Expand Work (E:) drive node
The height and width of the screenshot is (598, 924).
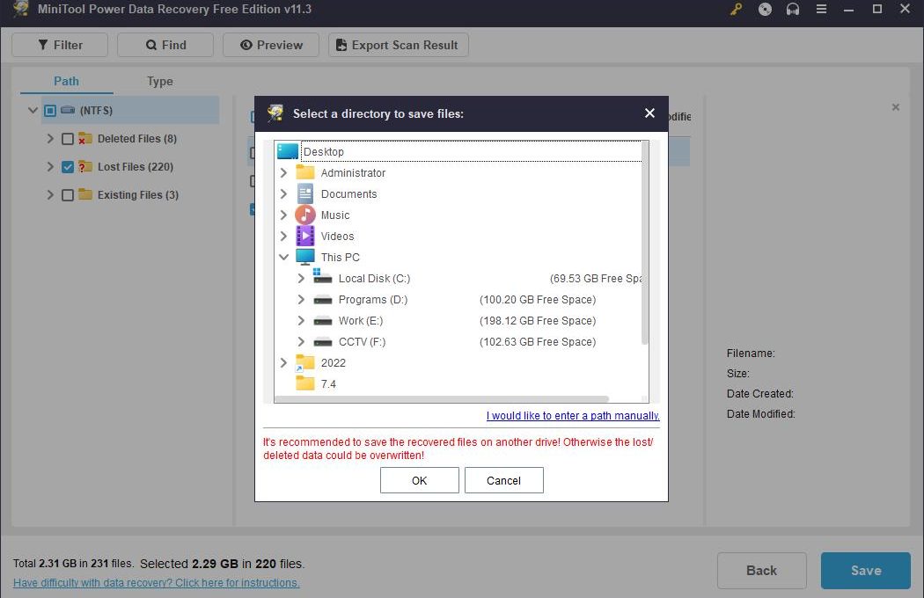(301, 320)
